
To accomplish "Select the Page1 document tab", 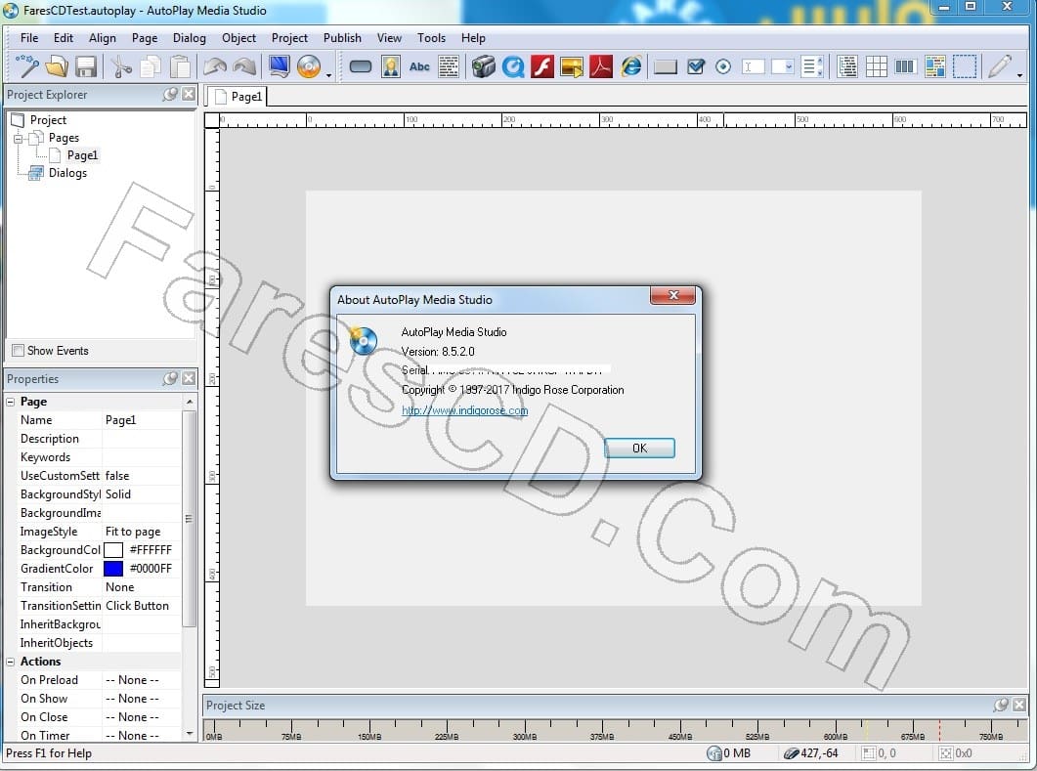I will [237, 97].
